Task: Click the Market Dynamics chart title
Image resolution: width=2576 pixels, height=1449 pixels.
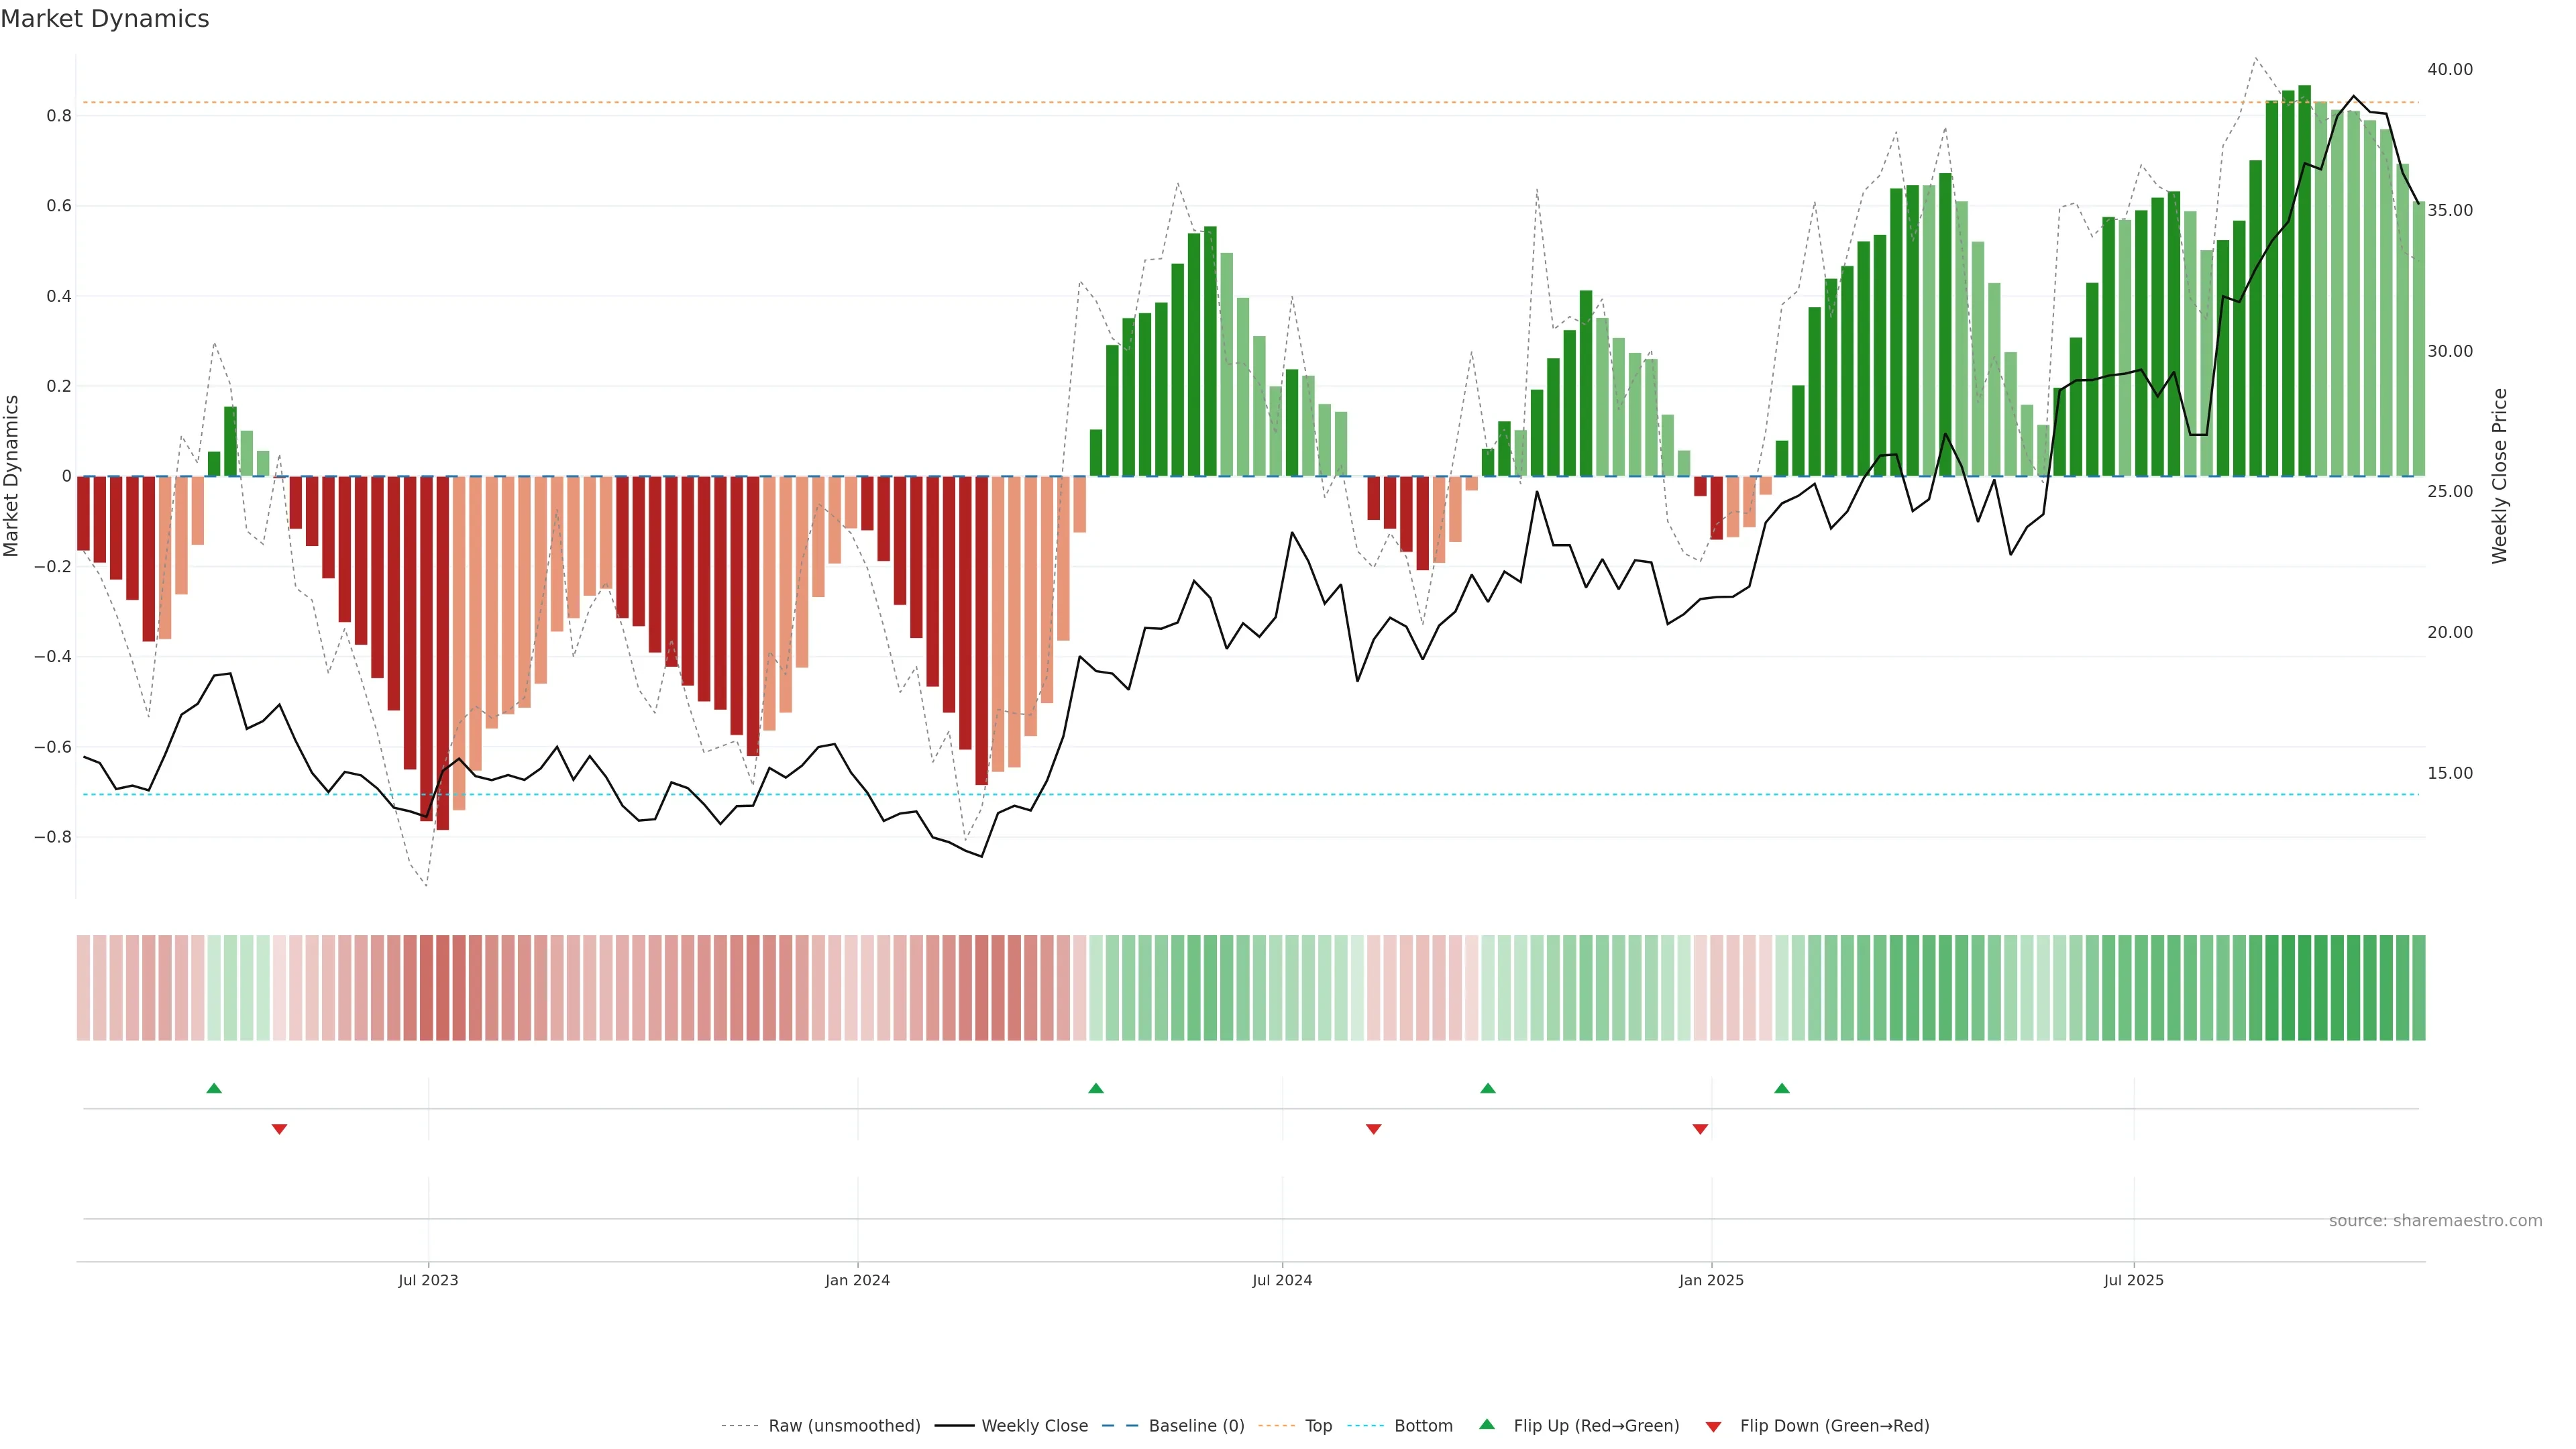Action: 105,19
